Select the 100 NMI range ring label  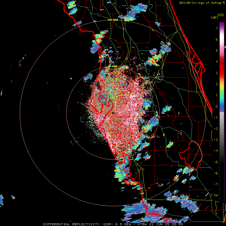pyautogui.click(x=113, y=20)
